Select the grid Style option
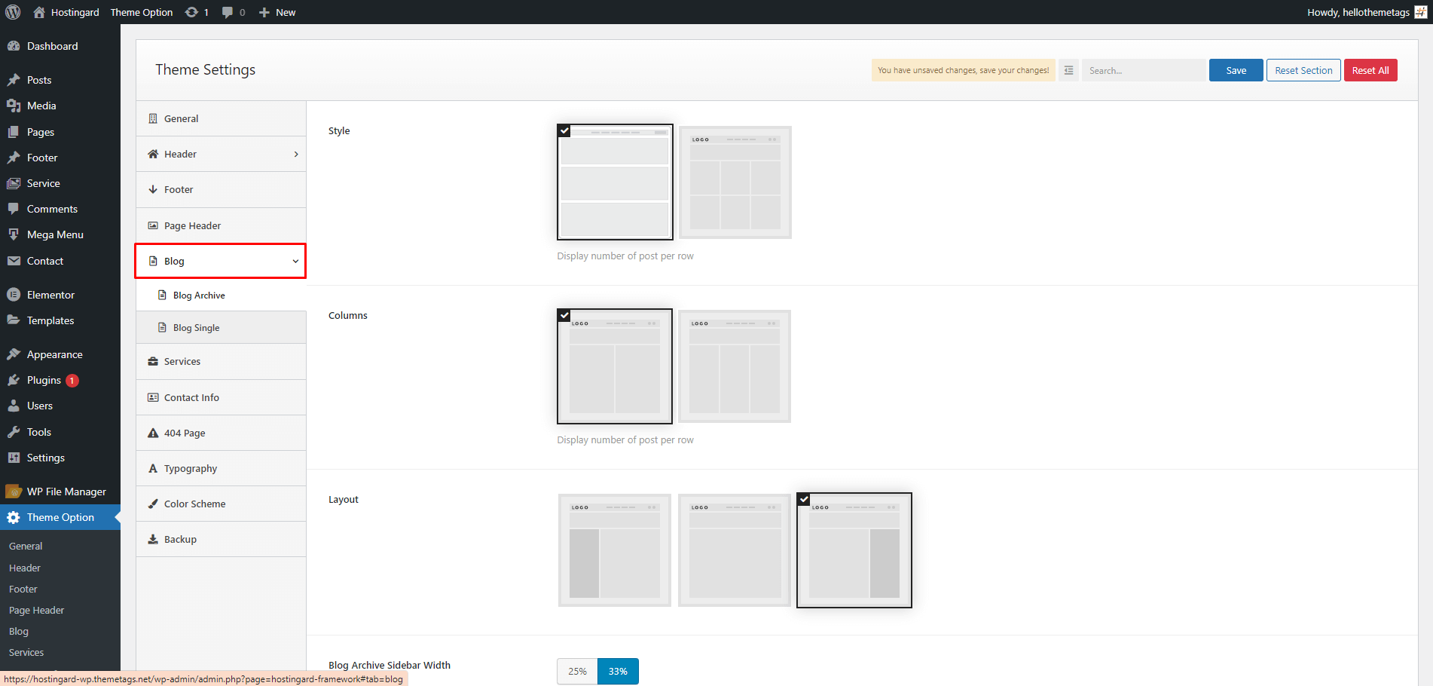Screen dimensions: 1433x686 735,182
